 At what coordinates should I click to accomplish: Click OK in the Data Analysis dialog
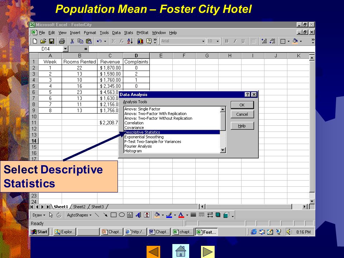(242, 105)
